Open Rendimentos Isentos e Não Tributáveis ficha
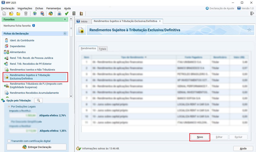 click(32, 70)
